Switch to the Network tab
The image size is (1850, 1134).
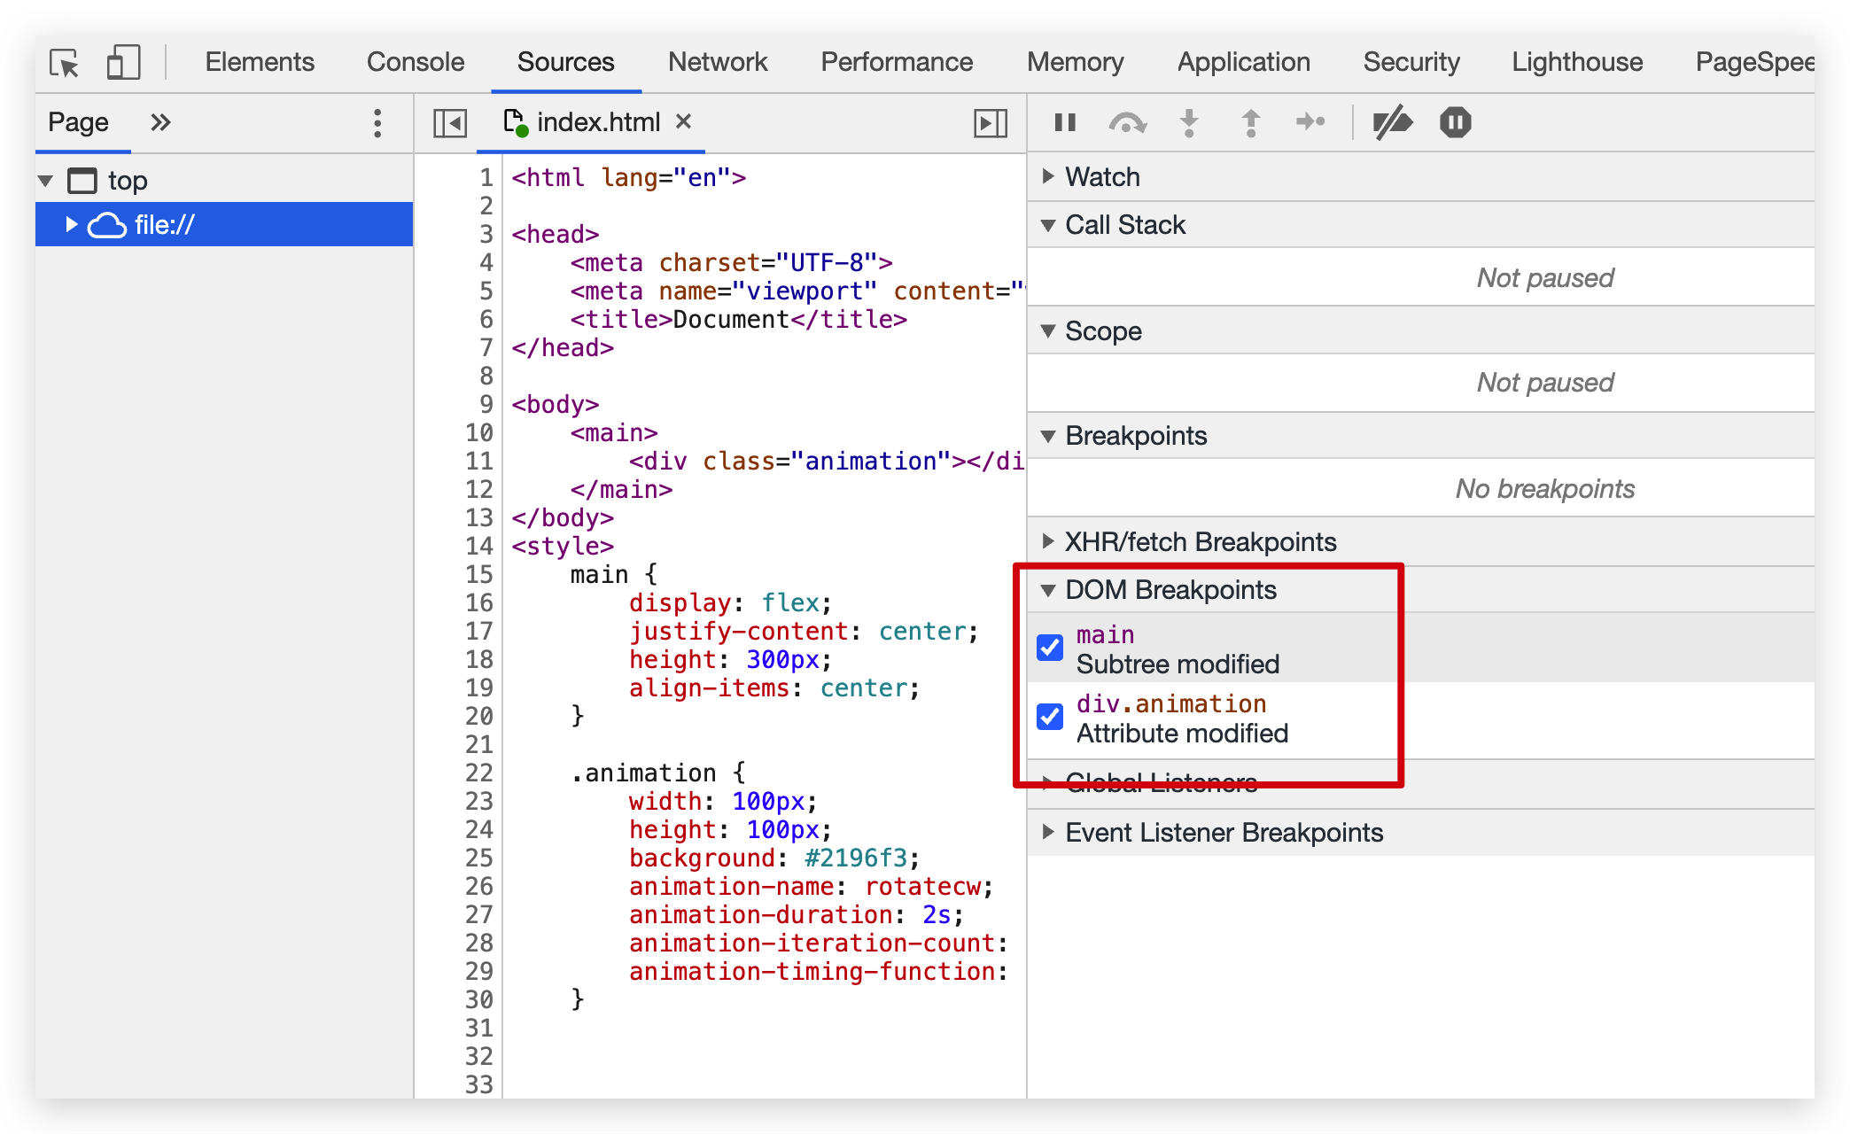(717, 62)
